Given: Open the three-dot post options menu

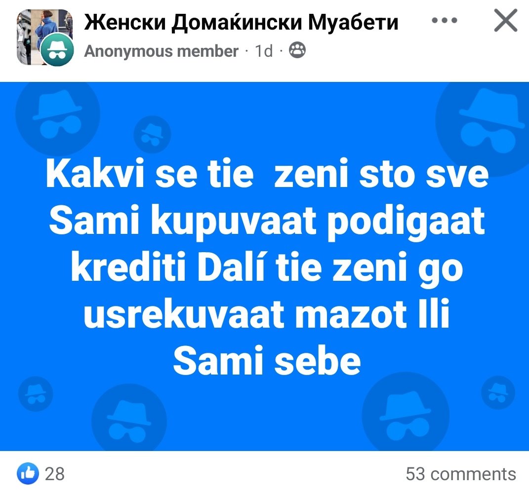Looking at the screenshot, I should (x=445, y=20).
